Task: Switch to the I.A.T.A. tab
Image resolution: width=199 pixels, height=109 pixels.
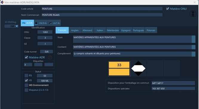Action: coord(54,23)
